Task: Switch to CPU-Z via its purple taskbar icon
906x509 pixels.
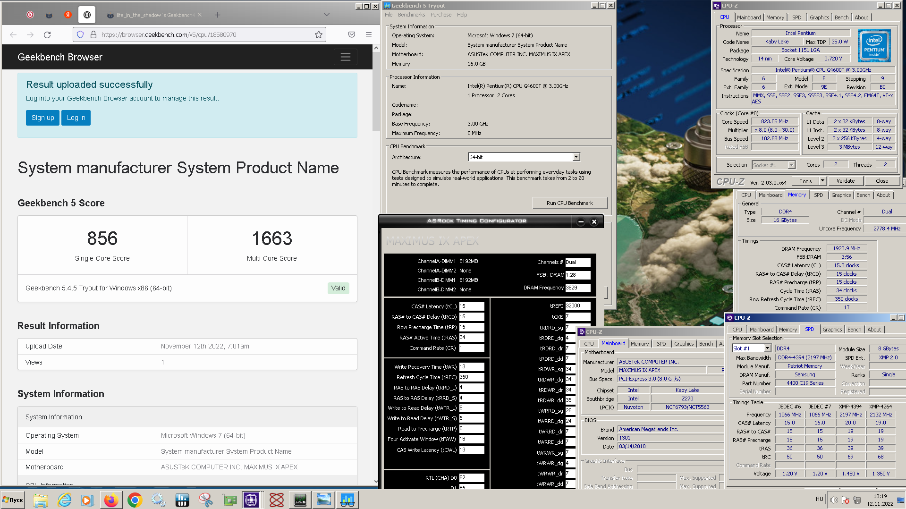Action: click(x=251, y=500)
